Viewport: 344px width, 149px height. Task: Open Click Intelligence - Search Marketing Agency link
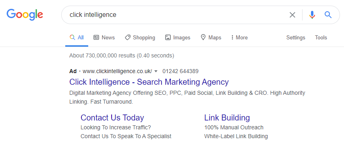point(149,82)
